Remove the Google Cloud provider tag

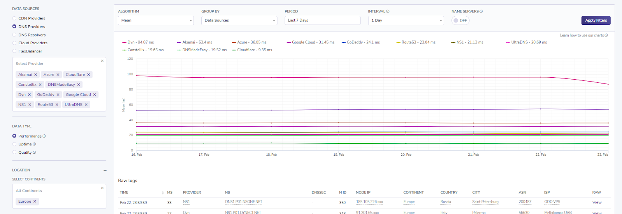(94, 95)
